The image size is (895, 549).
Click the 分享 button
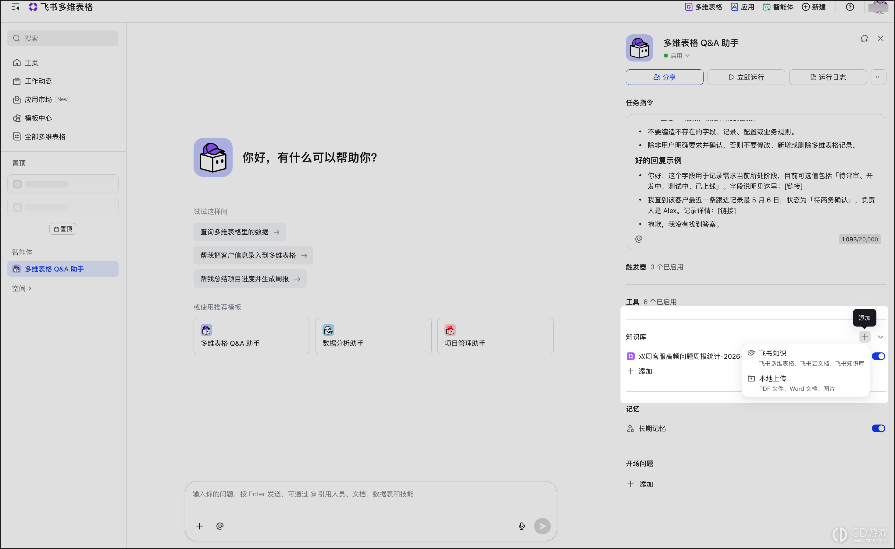tap(665, 77)
